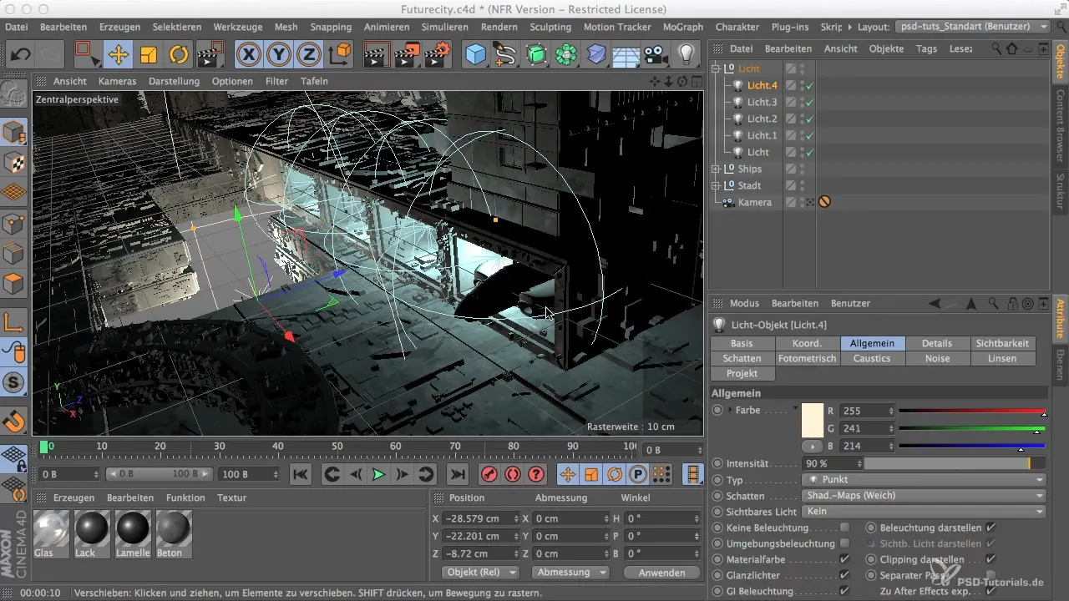
Task: Toggle Clipping darstellen checkbox
Action: (990, 559)
